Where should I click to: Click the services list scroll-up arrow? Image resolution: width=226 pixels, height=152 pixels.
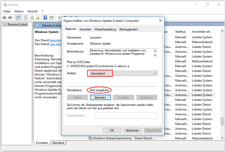click(x=222, y=31)
